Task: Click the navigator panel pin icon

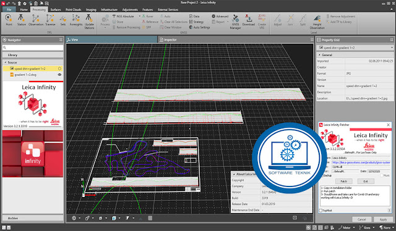Action: [x=61, y=40]
